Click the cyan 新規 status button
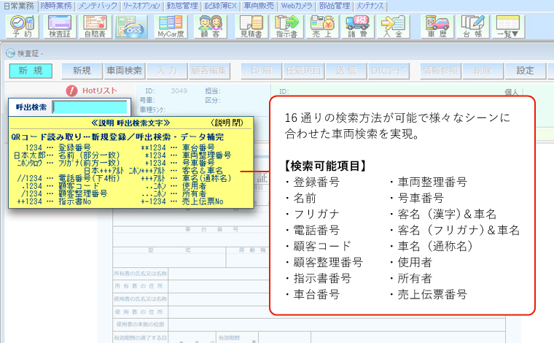This screenshot has height=343, width=554. coord(31,71)
